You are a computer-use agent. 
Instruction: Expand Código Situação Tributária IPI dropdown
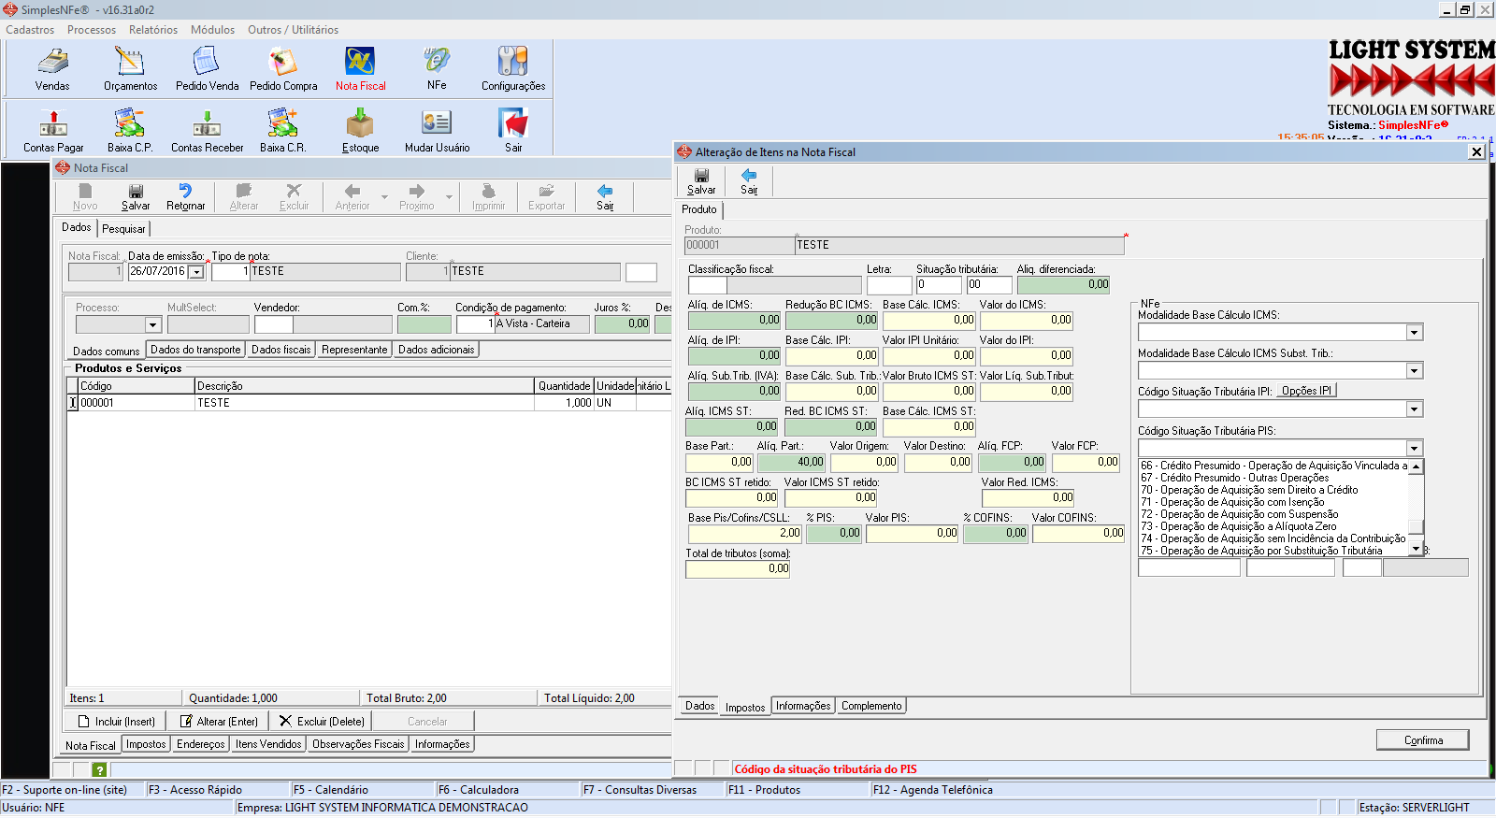tap(1415, 409)
